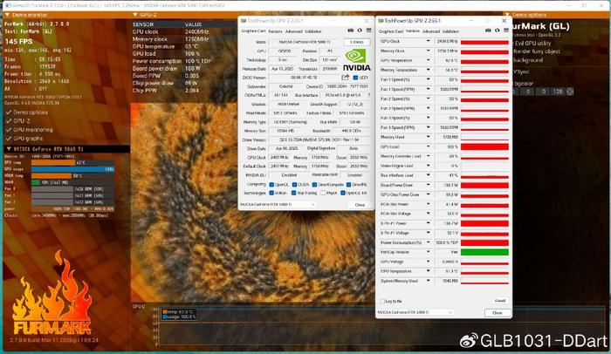This screenshot has height=354, width=611.
Task: Open the GPU Clock sensor dropdown
Action: (429, 41)
